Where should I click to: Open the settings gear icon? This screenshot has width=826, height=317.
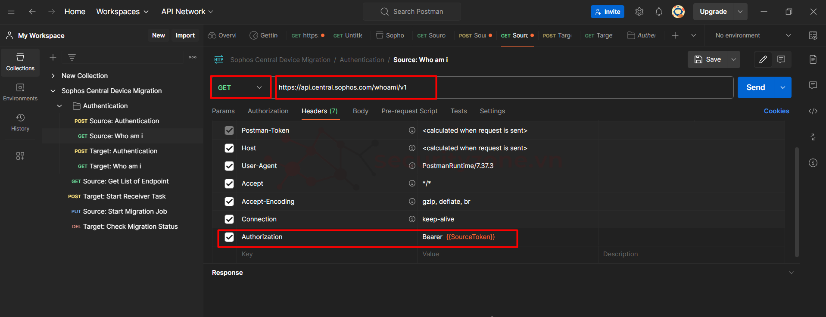[x=639, y=12]
